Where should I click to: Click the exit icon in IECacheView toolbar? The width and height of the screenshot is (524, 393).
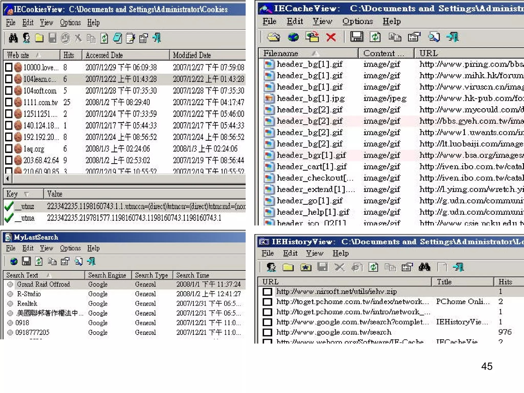(x=452, y=37)
